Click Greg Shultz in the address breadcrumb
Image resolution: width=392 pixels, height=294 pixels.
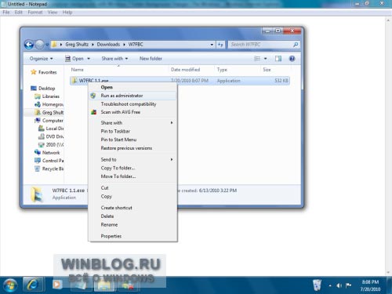point(77,45)
